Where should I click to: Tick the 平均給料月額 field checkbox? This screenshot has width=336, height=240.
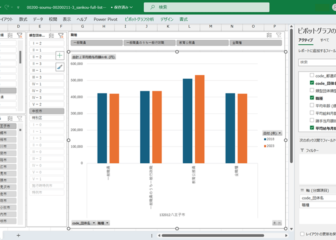[x=312, y=113]
